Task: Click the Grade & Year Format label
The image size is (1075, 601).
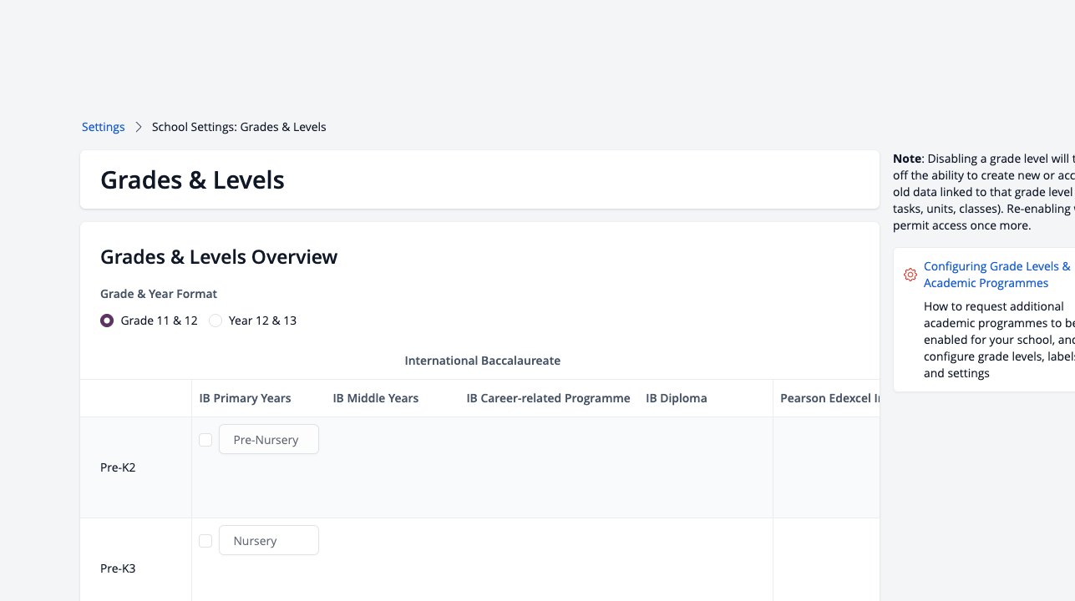Action: pyautogui.click(x=159, y=294)
